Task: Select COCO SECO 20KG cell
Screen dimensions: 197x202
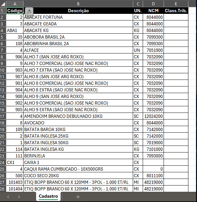Action: (78, 176)
